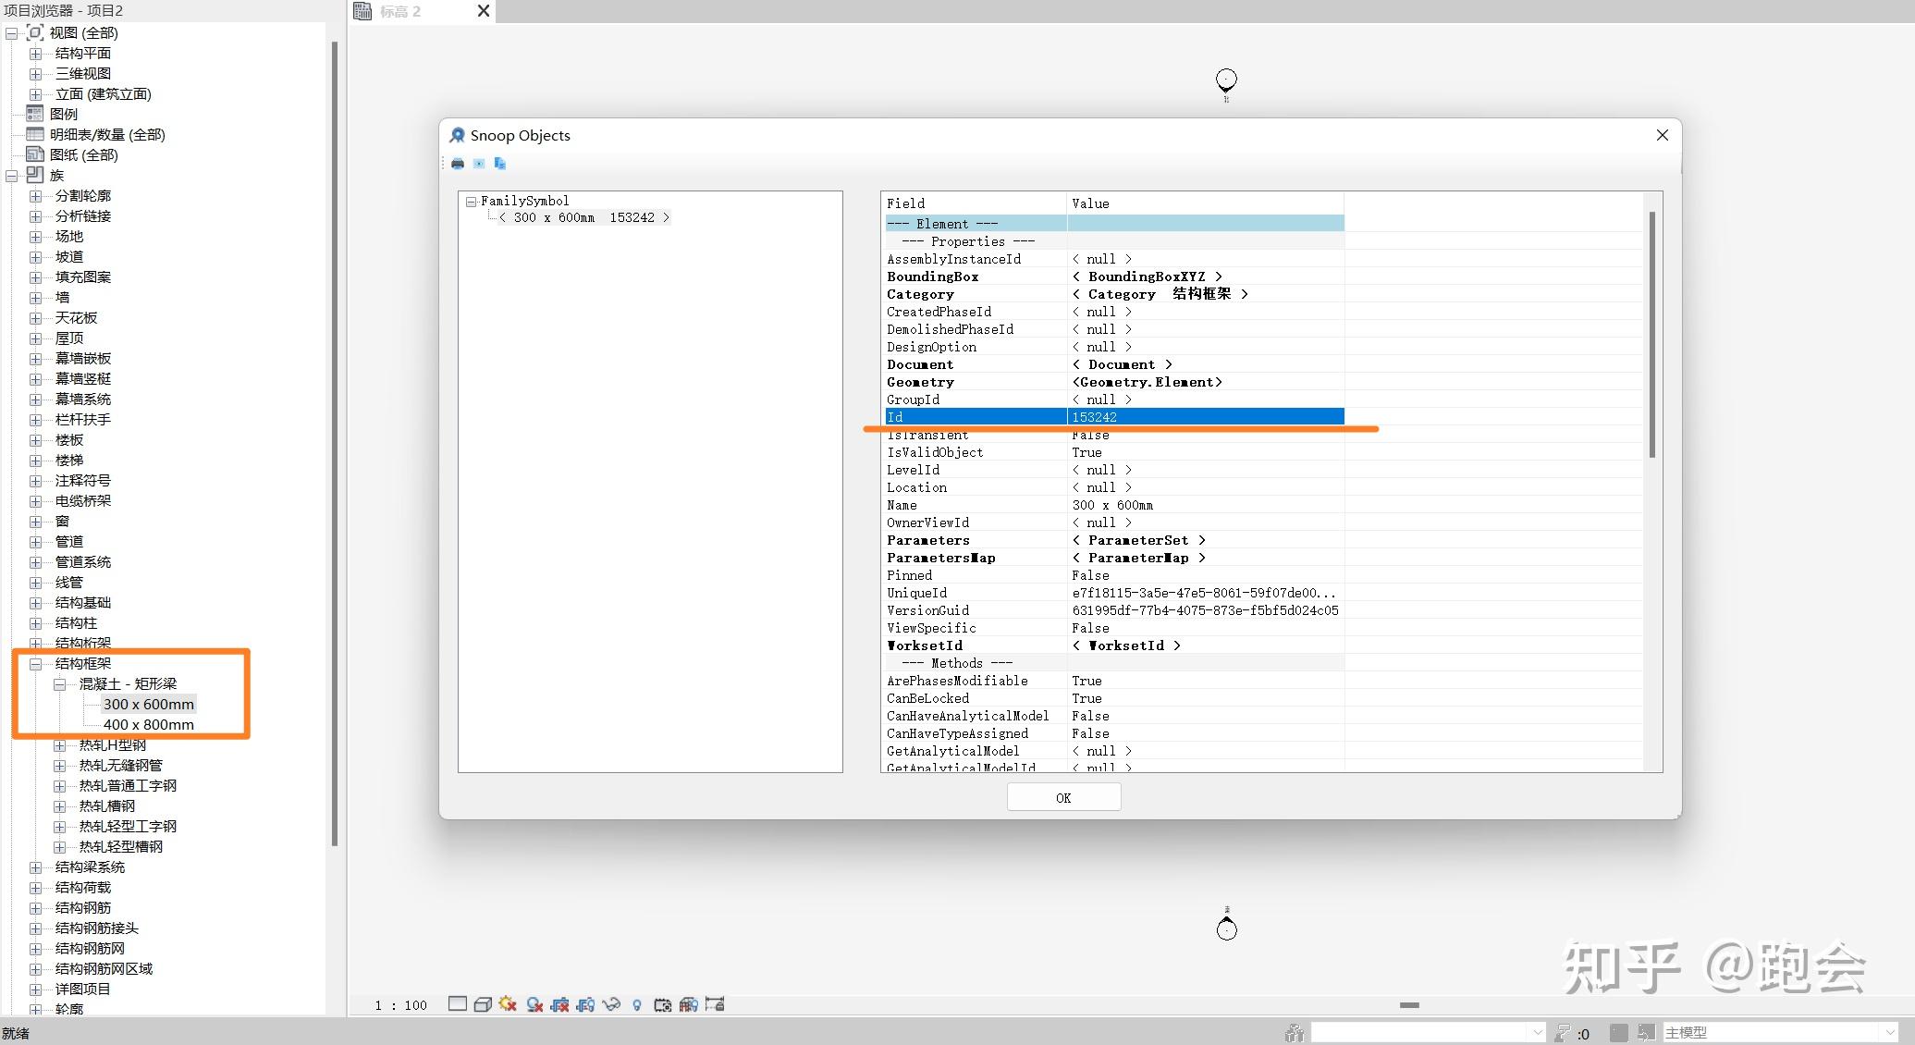The height and width of the screenshot is (1045, 1915).
Task: Click Temporary Hide/Isolate glasses icon
Action: 611,1004
